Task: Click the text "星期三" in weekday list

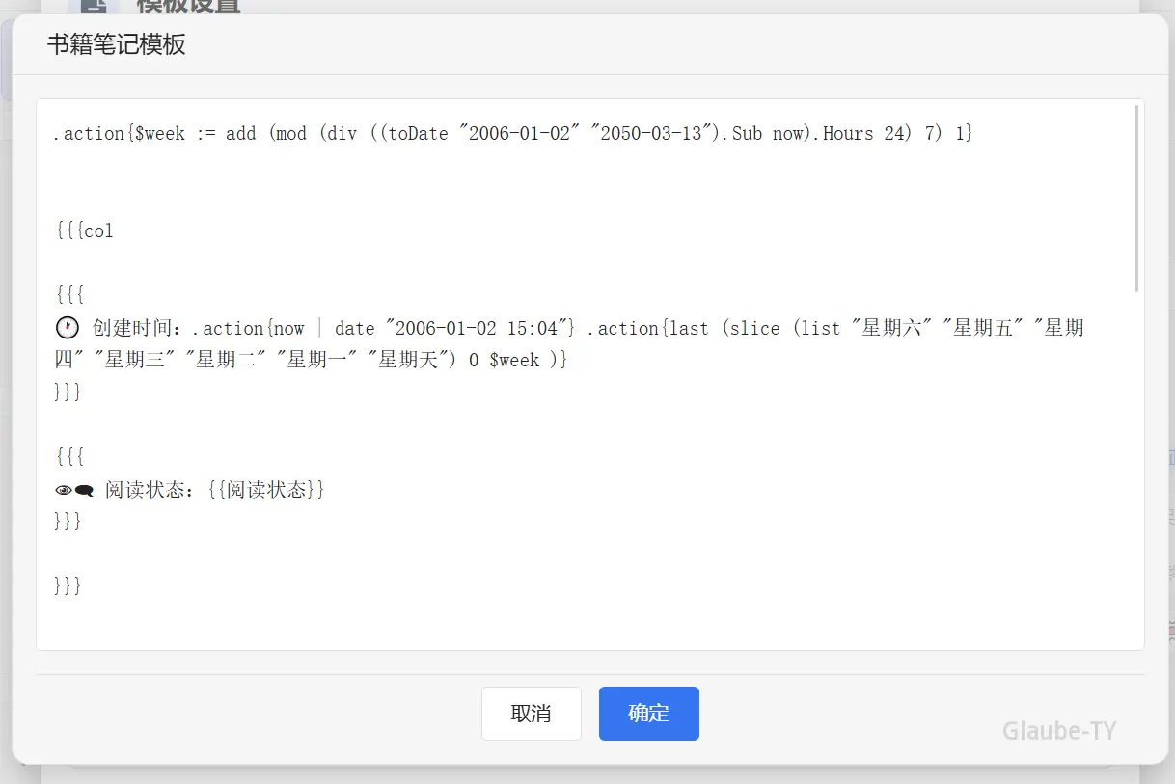Action: coord(135,361)
